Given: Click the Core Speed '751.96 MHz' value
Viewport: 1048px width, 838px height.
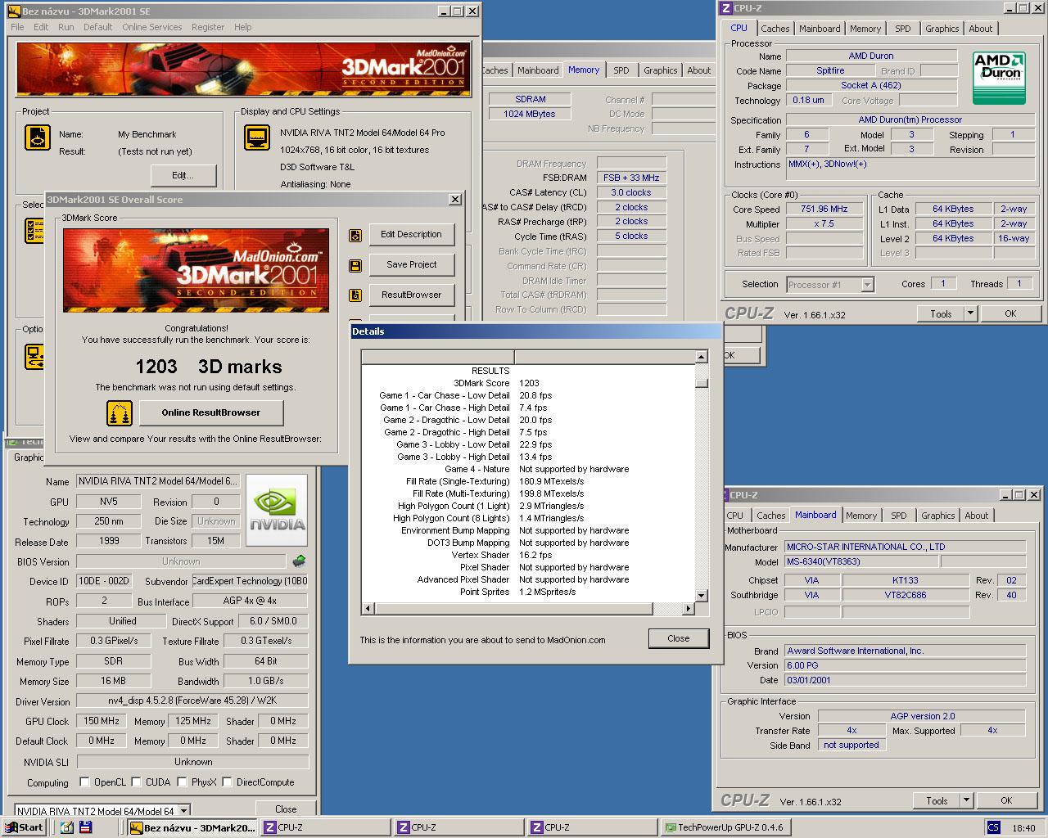Looking at the screenshot, I should 824,209.
